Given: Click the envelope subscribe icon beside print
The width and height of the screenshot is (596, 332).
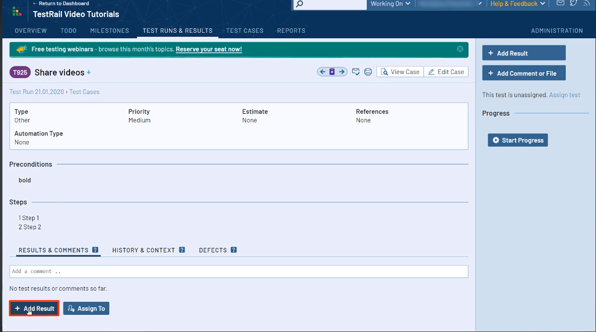Looking at the screenshot, I should coord(356,72).
